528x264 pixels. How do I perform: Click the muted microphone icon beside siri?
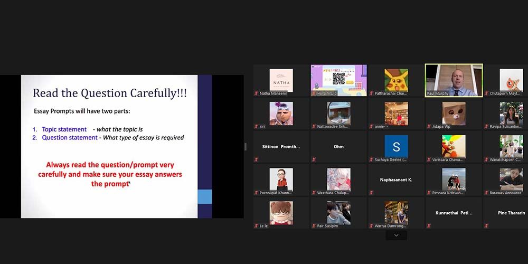257,127
